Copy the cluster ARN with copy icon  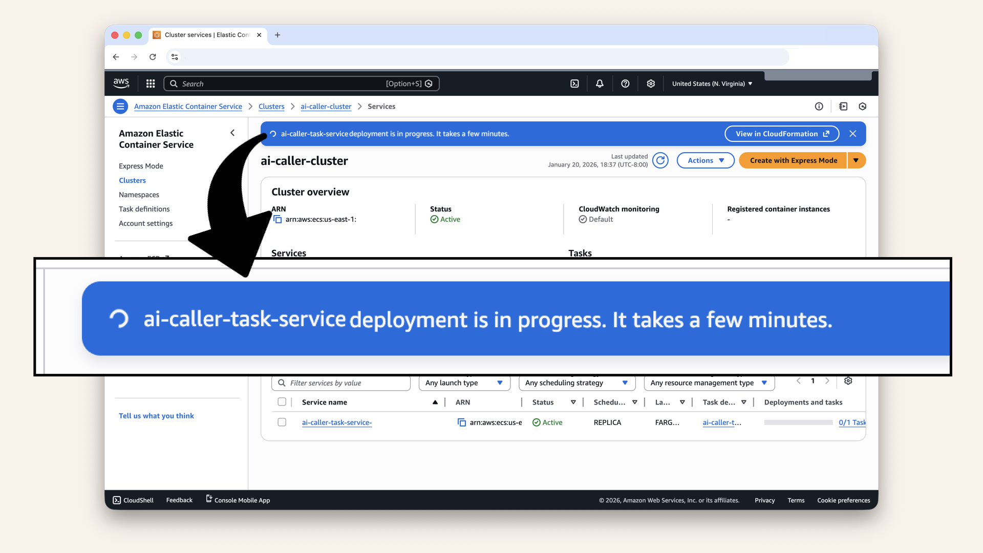click(x=277, y=219)
